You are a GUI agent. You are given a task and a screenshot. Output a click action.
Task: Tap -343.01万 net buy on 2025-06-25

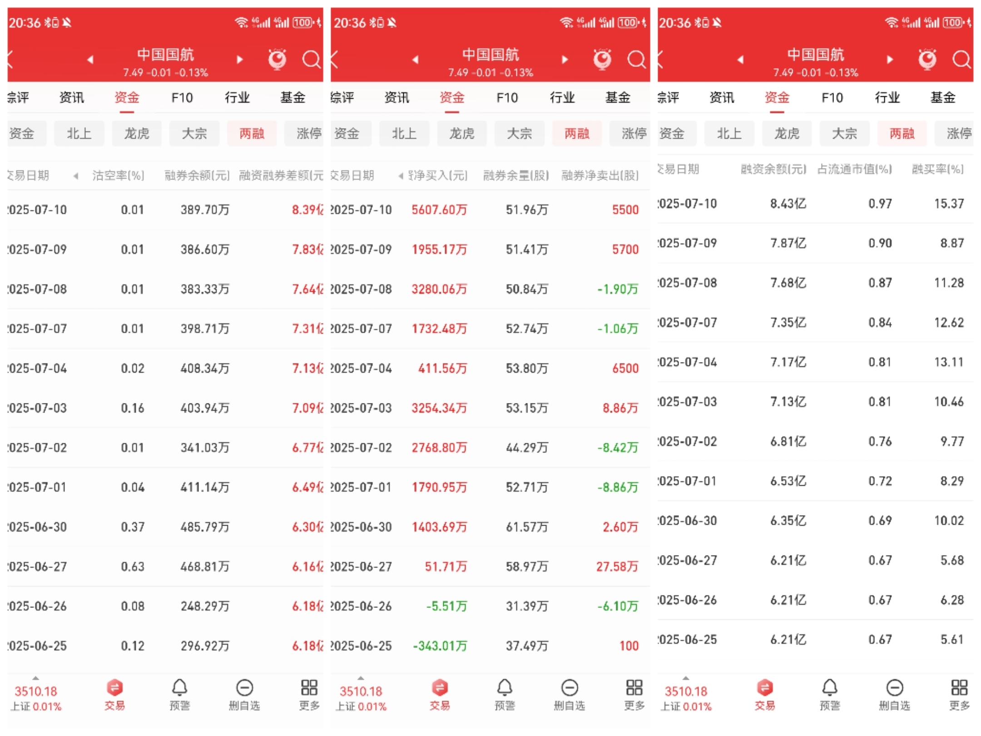[440, 646]
